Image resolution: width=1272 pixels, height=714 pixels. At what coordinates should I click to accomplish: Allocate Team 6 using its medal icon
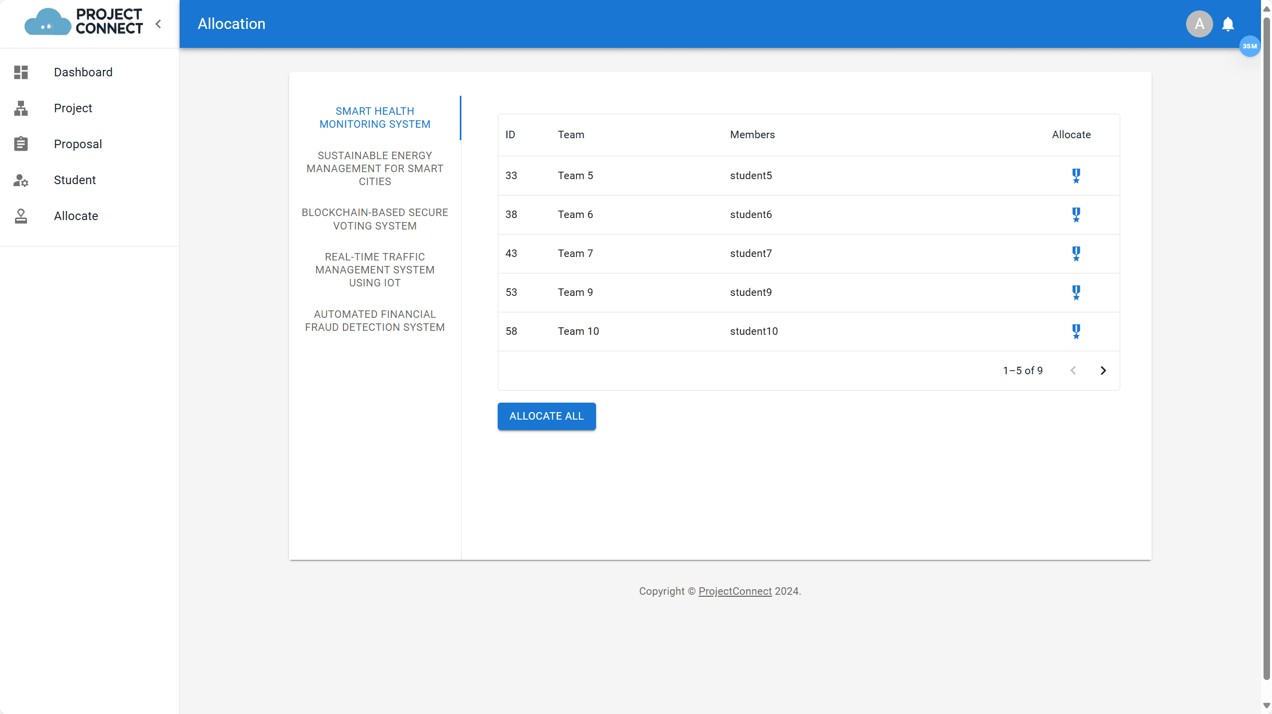tap(1076, 215)
